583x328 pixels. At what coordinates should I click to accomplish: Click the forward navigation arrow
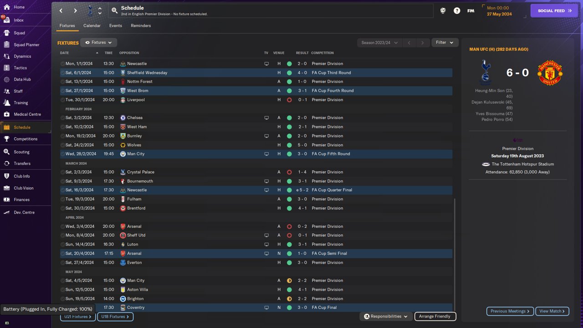click(75, 10)
